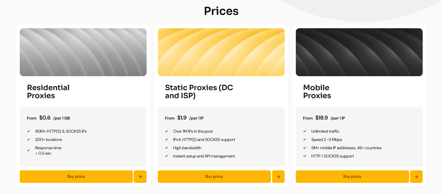Open the Mobile Proxies heading
Image resolution: width=441 pixels, height=194 pixels.
(x=317, y=92)
